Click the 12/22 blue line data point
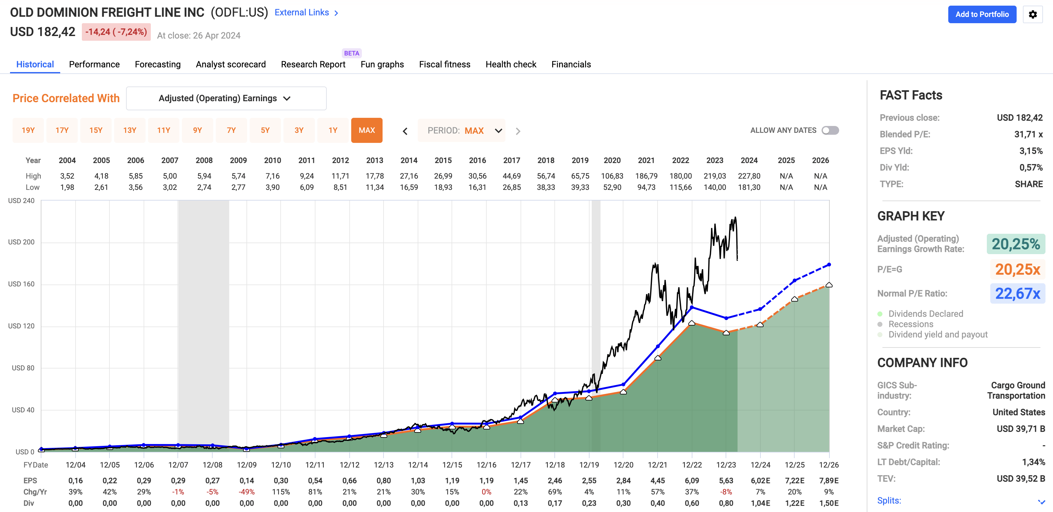 tap(692, 307)
